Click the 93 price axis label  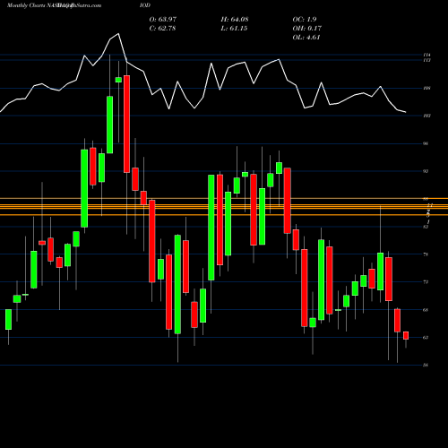click(x=426, y=171)
